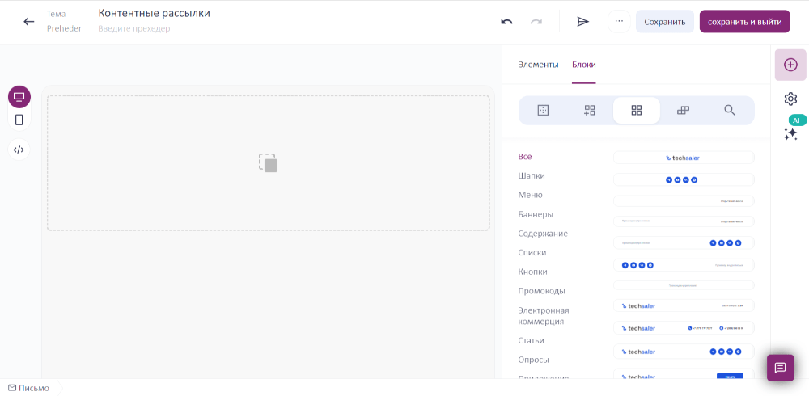The height and width of the screenshot is (396, 809).
Task: Select the Баннеры category
Action: pos(536,214)
